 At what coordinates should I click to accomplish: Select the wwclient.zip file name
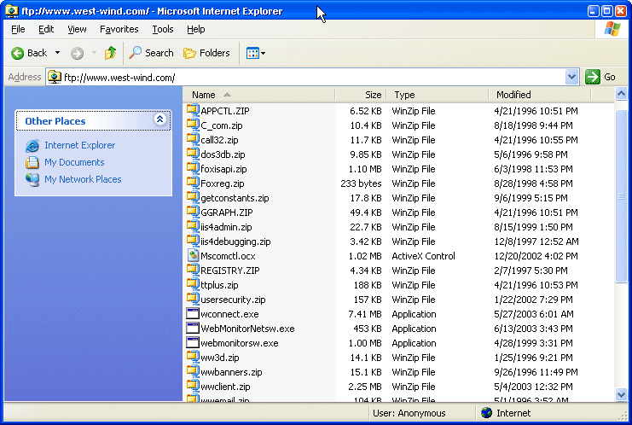coord(225,387)
